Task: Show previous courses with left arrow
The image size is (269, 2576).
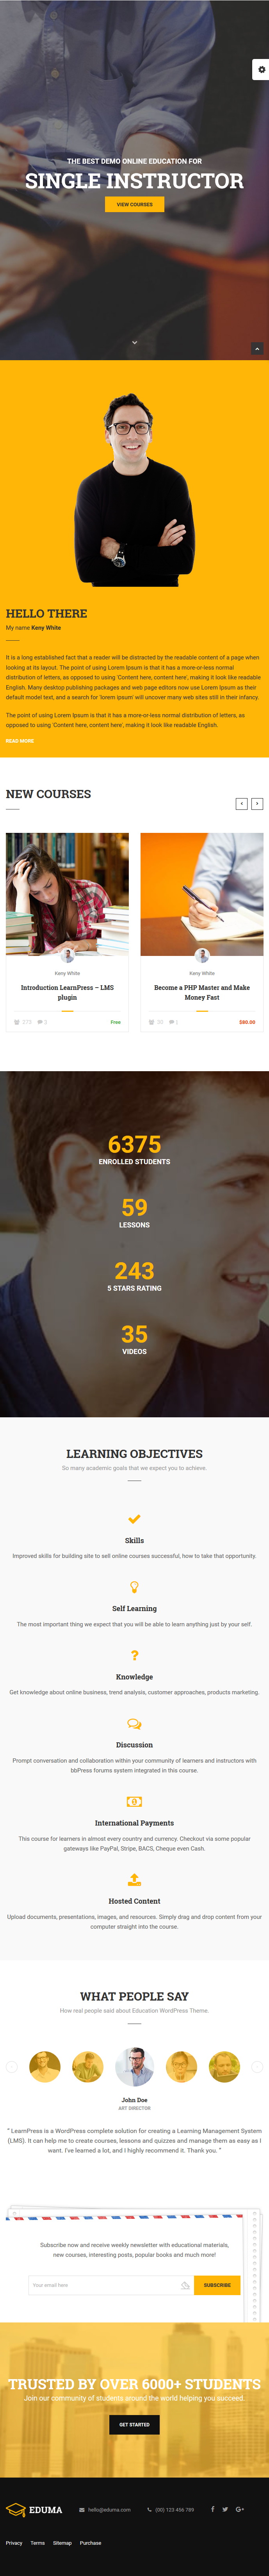Action: 241,804
